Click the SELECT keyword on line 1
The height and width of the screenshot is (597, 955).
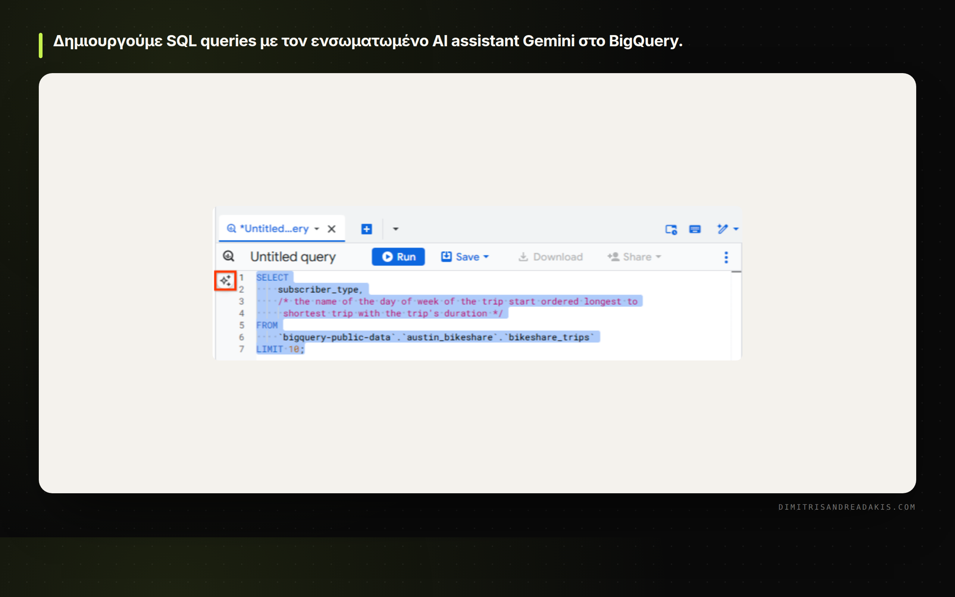coord(272,278)
